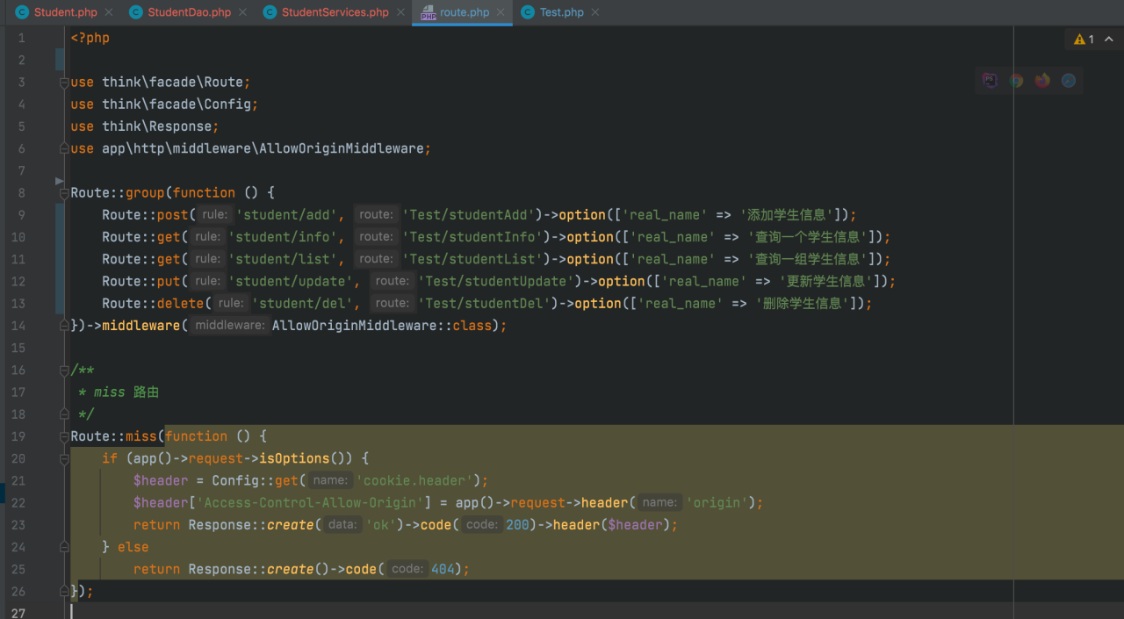
Task: Switch to the Student.php tab
Action: click(x=64, y=12)
